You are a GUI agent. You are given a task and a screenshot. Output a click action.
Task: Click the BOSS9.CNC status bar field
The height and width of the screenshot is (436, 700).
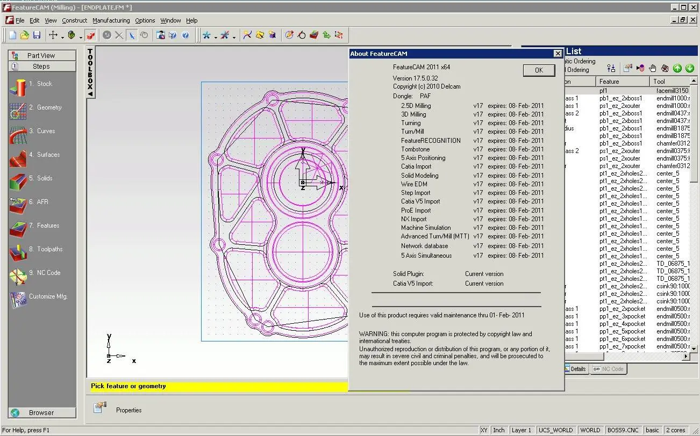pyautogui.click(x=623, y=430)
